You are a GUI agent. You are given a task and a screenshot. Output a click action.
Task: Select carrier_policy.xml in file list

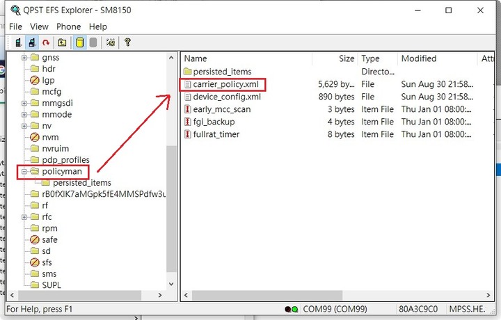(225, 84)
